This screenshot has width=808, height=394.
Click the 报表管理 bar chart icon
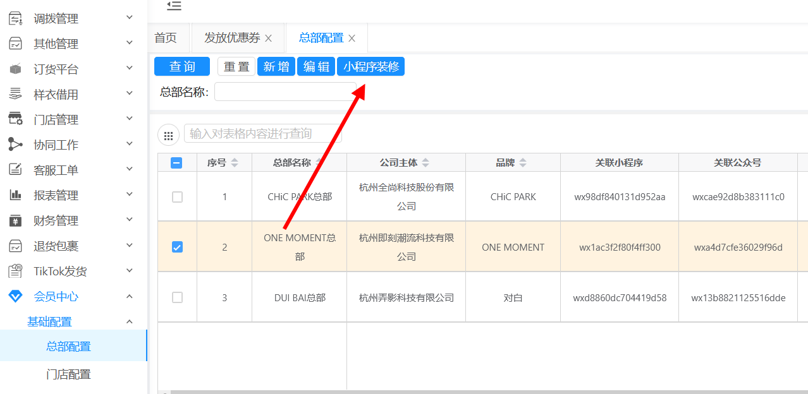coord(15,195)
